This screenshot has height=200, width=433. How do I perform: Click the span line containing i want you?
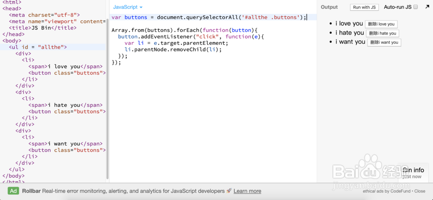point(65,143)
